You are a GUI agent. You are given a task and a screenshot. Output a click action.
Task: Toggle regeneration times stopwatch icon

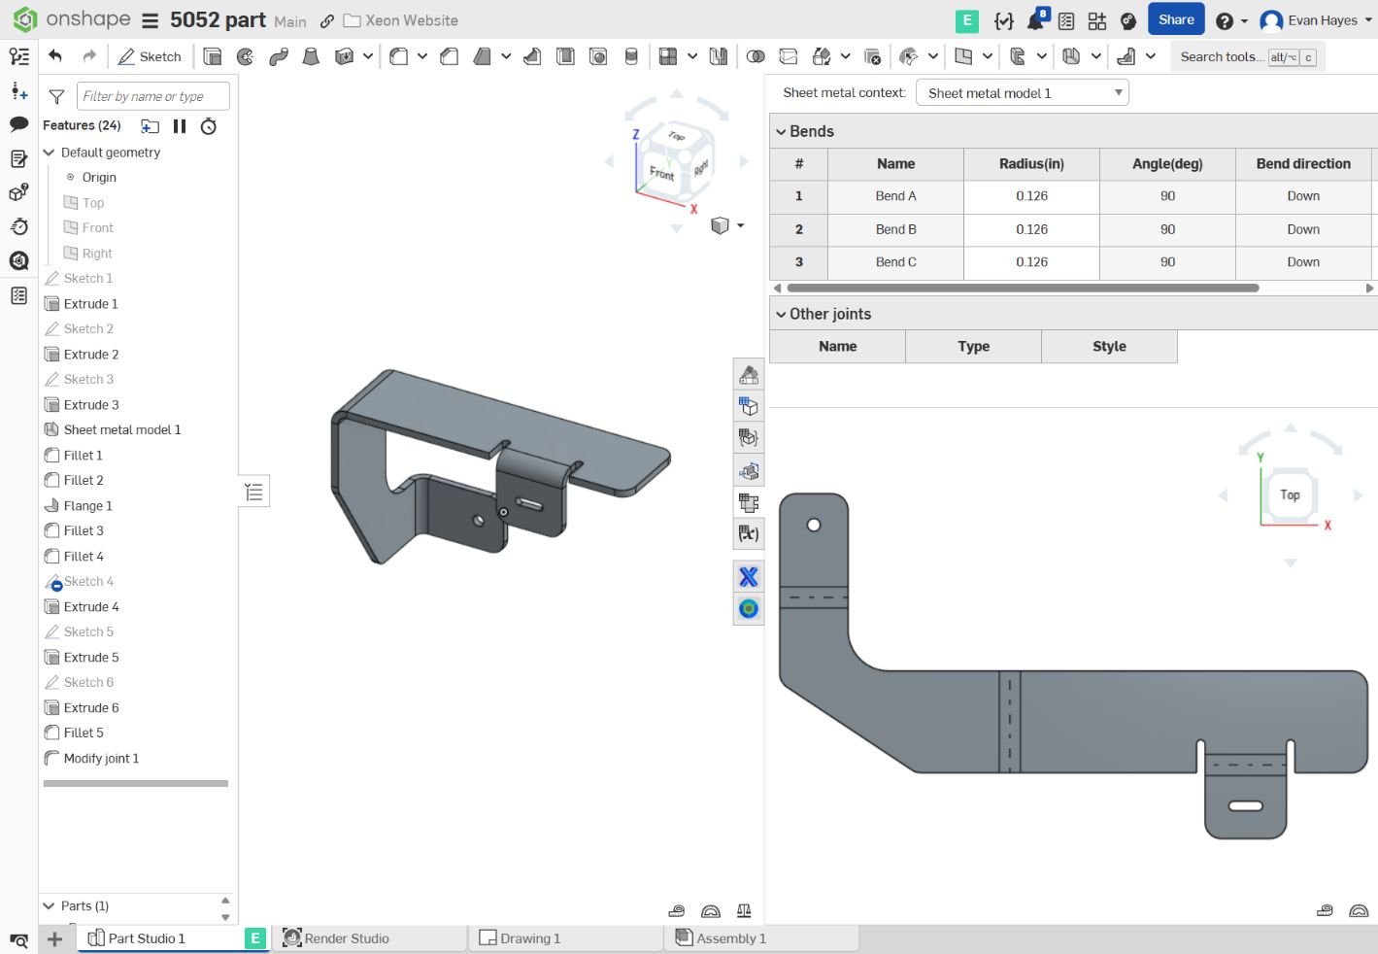point(209,126)
